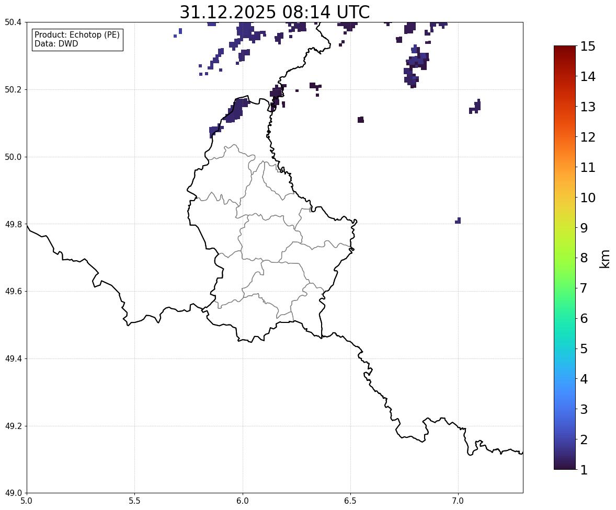The height and width of the screenshot is (510, 616).
Task: Click colorbar tick label '3'
Action: tap(584, 409)
